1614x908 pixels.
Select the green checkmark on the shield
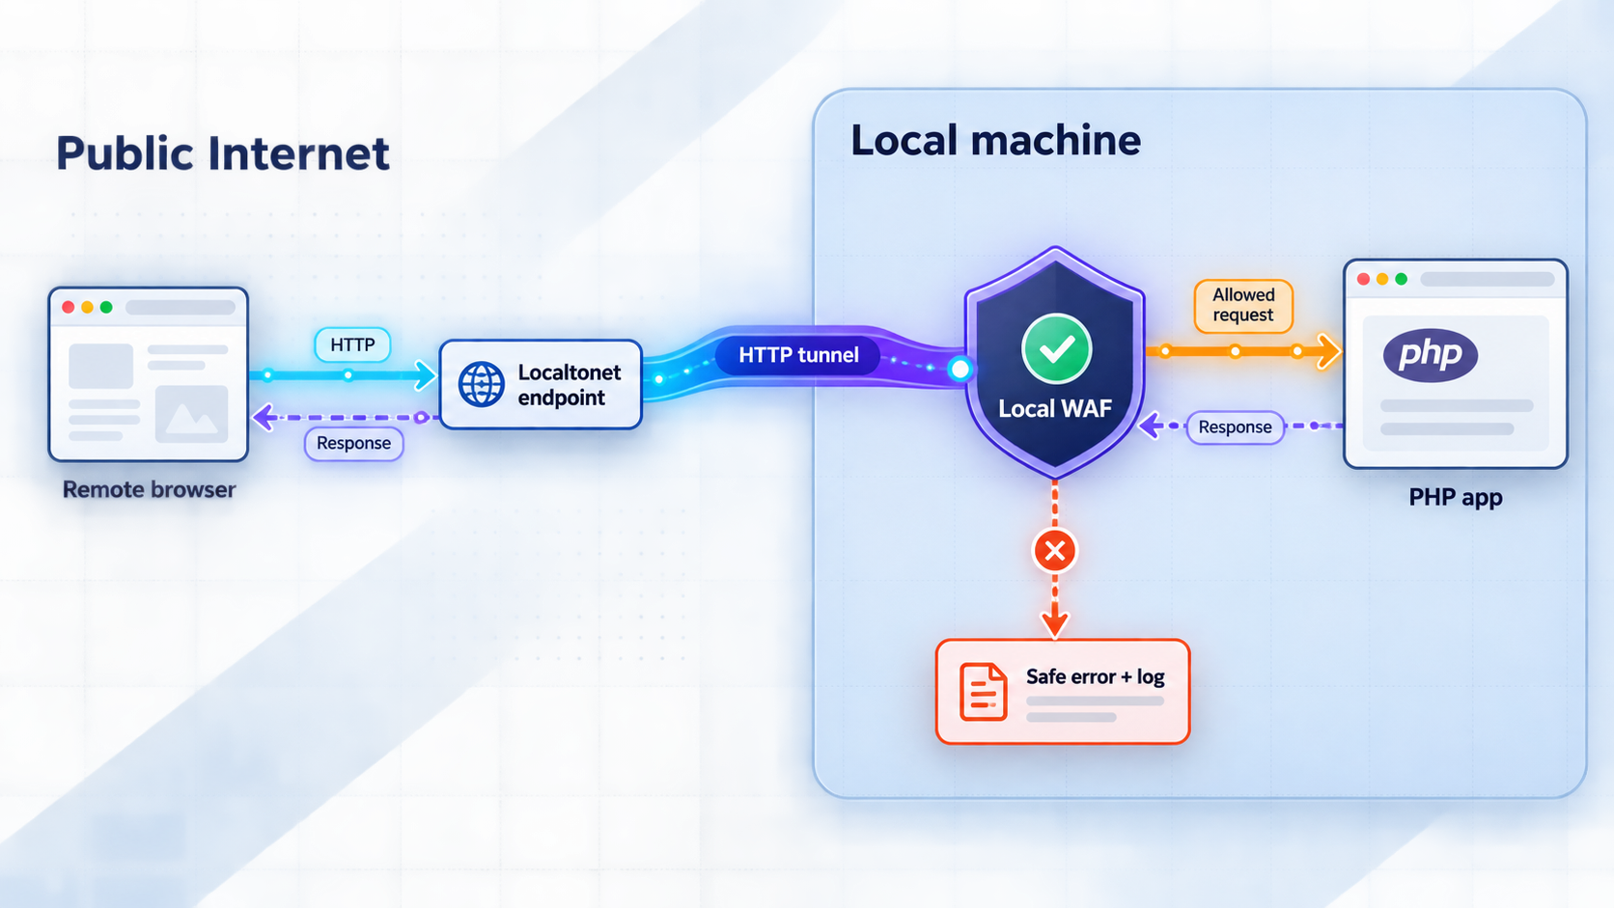[x=1056, y=348]
